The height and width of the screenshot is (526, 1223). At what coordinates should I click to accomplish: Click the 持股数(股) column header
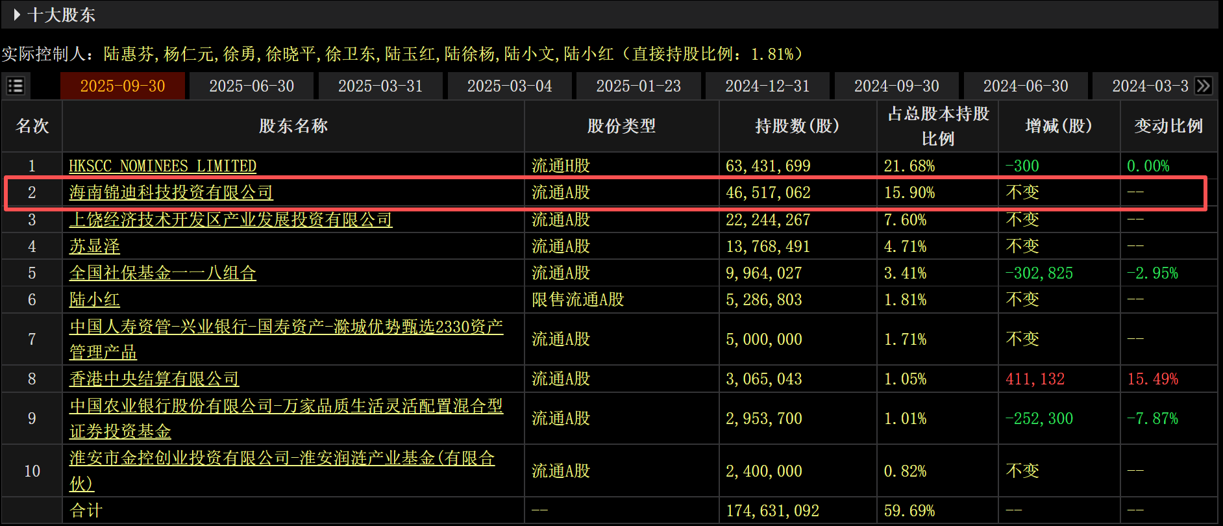pyautogui.click(x=797, y=126)
